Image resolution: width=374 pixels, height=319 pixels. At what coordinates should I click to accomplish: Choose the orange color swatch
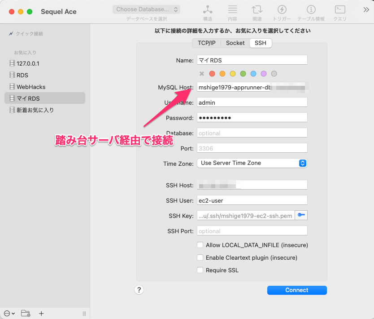pyautogui.click(x=222, y=74)
